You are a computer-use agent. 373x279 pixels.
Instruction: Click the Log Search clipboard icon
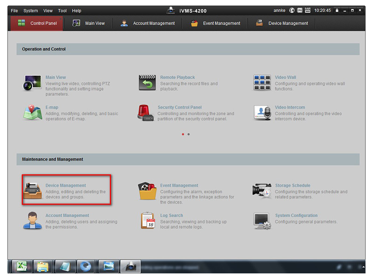point(148,220)
